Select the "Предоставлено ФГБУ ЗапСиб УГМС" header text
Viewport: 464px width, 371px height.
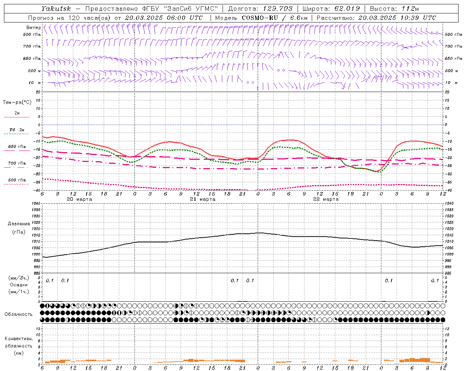pos(151,9)
